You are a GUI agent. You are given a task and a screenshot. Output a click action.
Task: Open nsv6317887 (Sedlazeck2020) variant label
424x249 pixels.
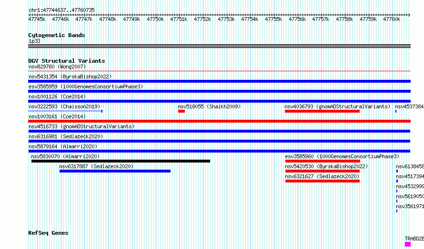[96, 166]
